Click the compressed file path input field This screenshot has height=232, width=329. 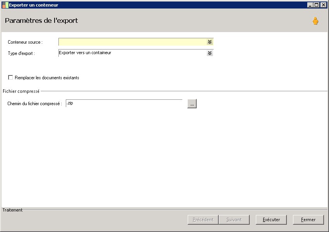[124, 103]
